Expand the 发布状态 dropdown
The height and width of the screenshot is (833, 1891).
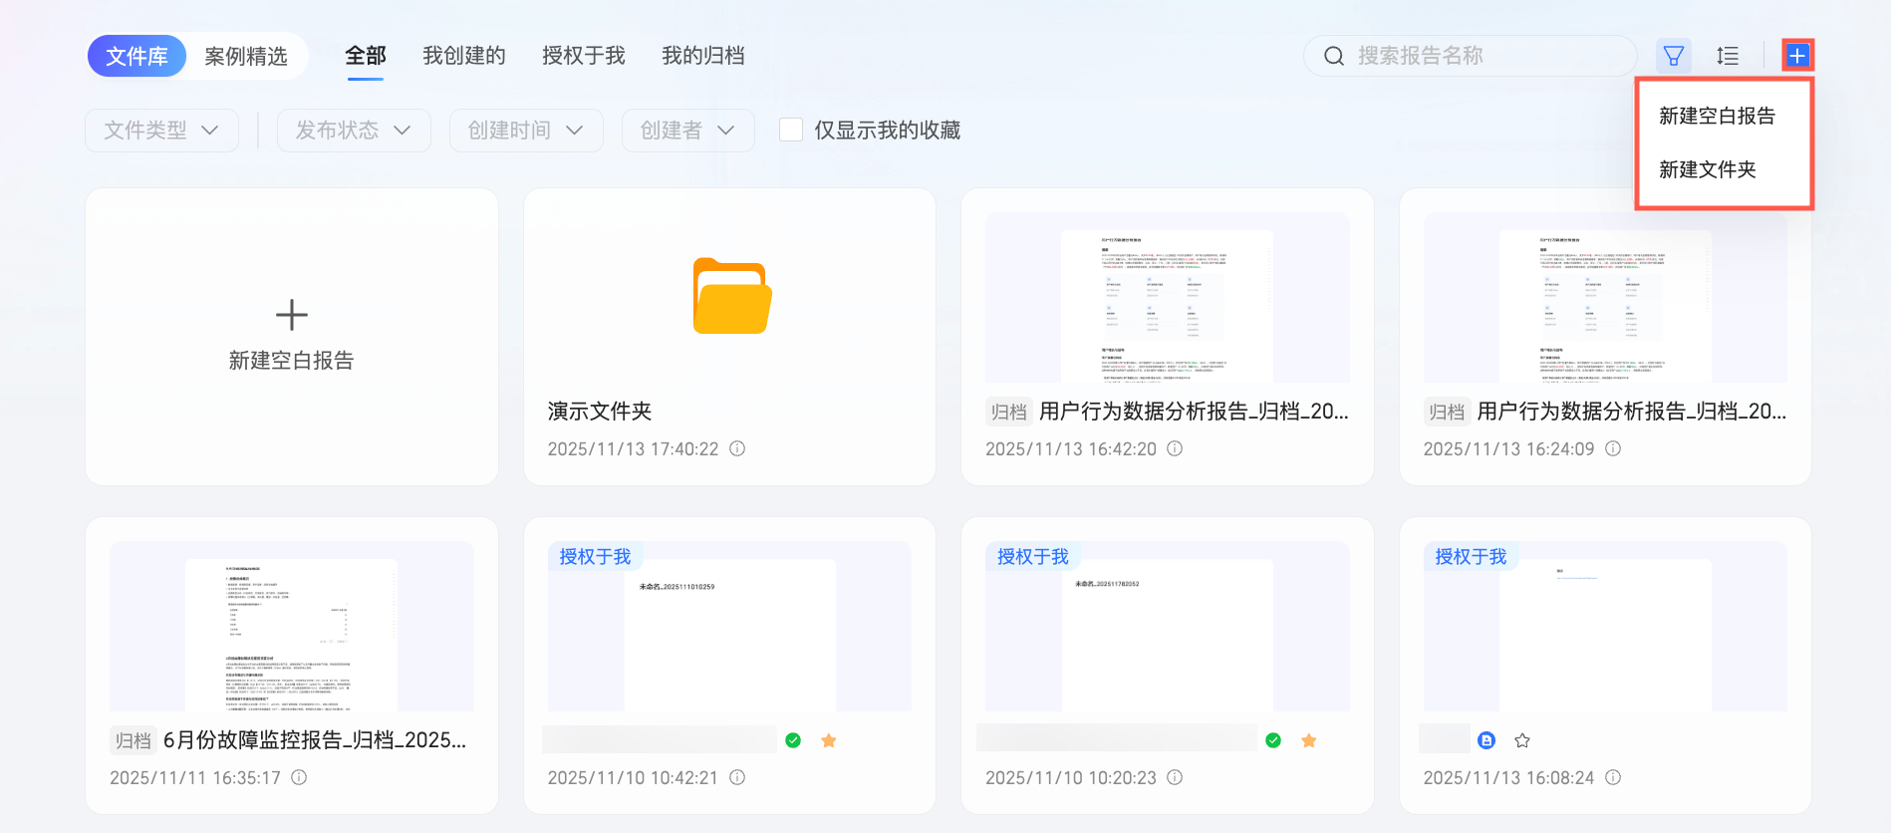tap(354, 131)
